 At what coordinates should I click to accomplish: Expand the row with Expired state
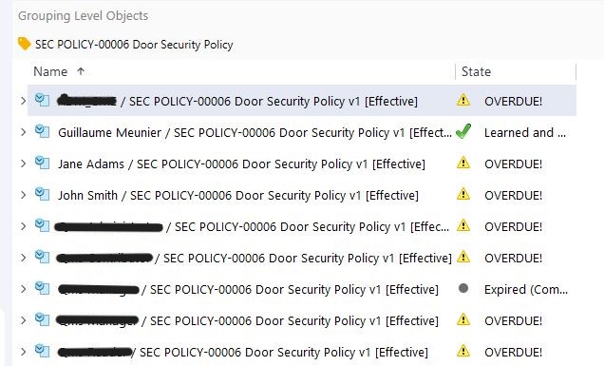[x=23, y=289]
